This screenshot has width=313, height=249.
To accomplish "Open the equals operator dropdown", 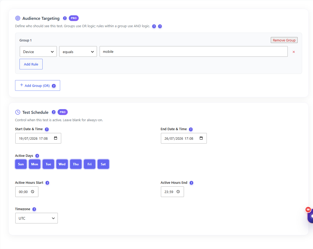I will [x=78, y=52].
